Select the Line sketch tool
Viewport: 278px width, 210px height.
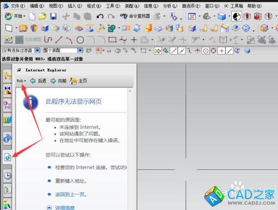click(x=59, y=40)
